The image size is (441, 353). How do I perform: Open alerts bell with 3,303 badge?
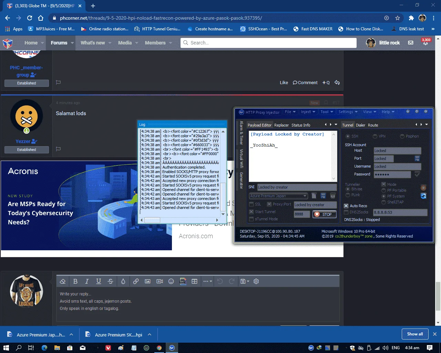(426, 42)
